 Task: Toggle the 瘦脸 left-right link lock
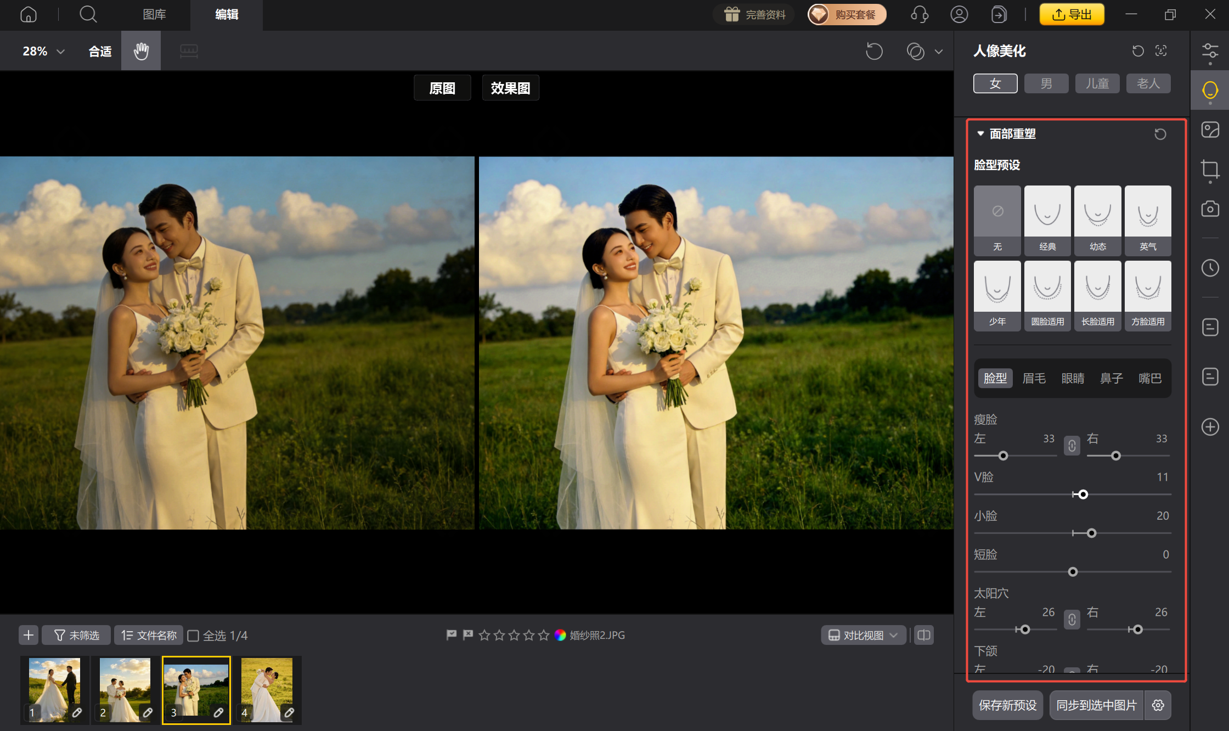pos(1072,446)
